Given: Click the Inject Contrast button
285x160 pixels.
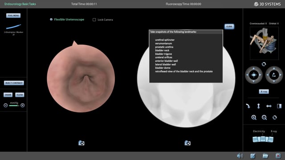Looking at the screenshot, I should click(14, 83).
